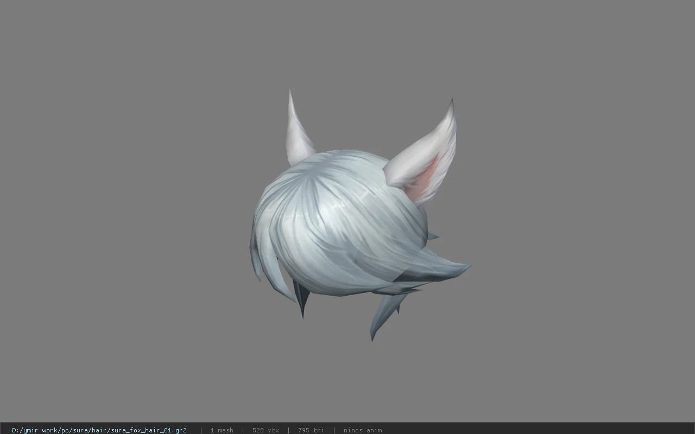Click the anim status entry in status bar
Image resolution: width=695 pixels, height=434 pixels.
coord(363,430)
